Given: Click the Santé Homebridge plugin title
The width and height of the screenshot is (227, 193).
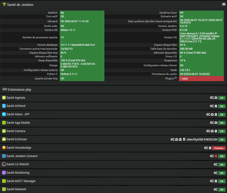Looking at the screenshot, I should click(19, 148).
